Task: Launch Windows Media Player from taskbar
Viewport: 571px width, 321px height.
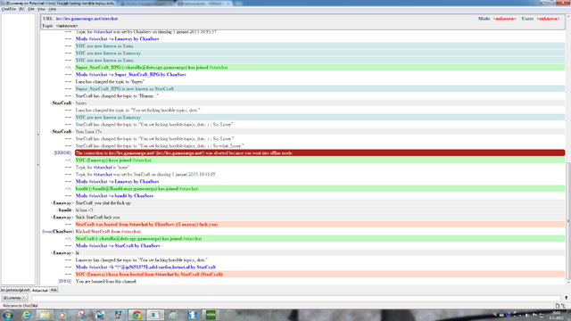Action: 62,315
